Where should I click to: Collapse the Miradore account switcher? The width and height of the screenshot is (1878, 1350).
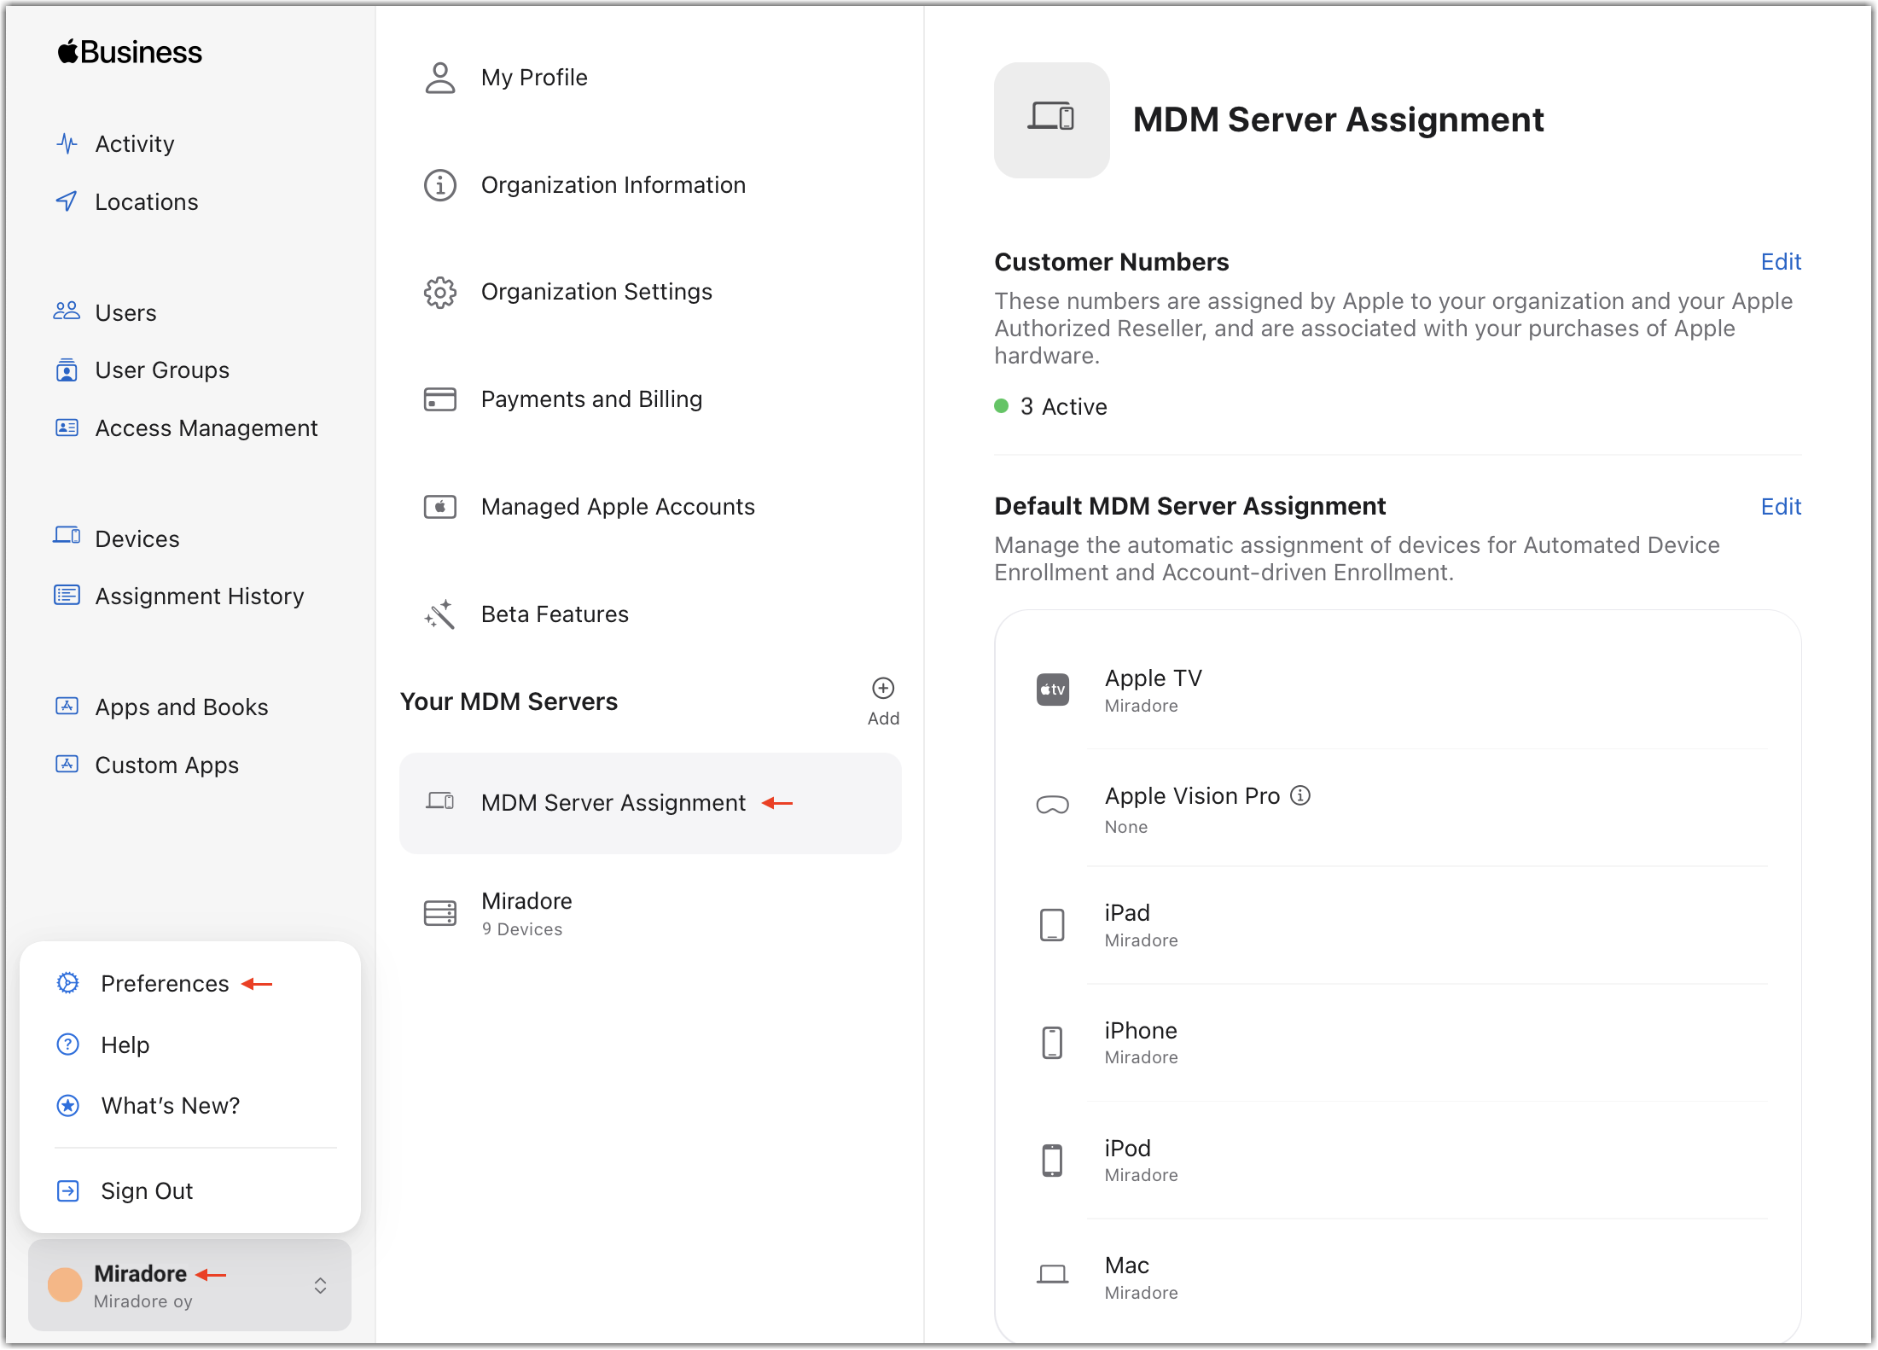point(189,1285)
